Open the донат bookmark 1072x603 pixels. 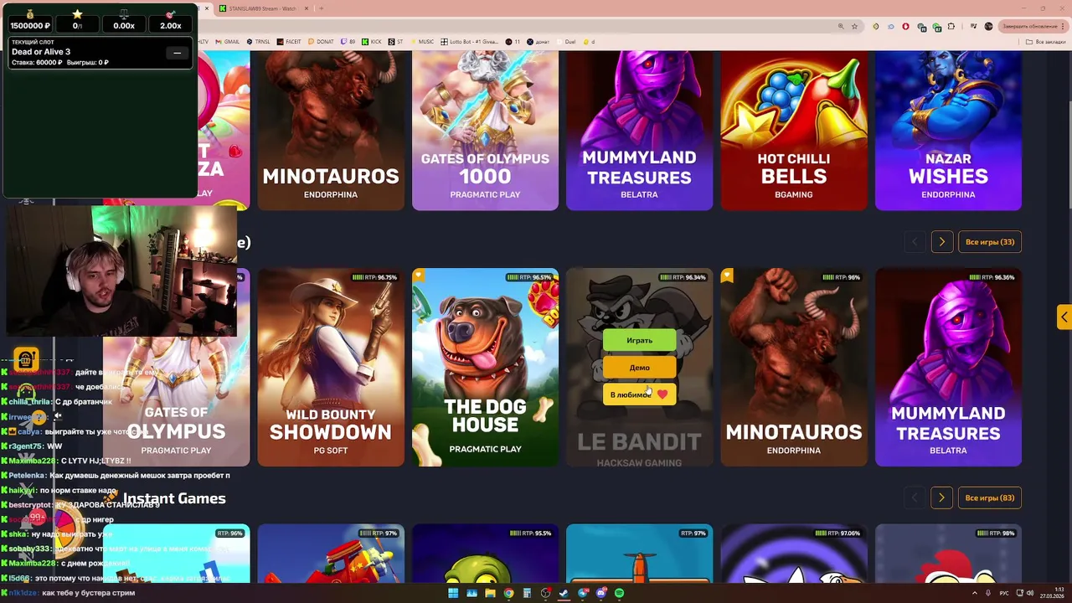click(538, 42)
